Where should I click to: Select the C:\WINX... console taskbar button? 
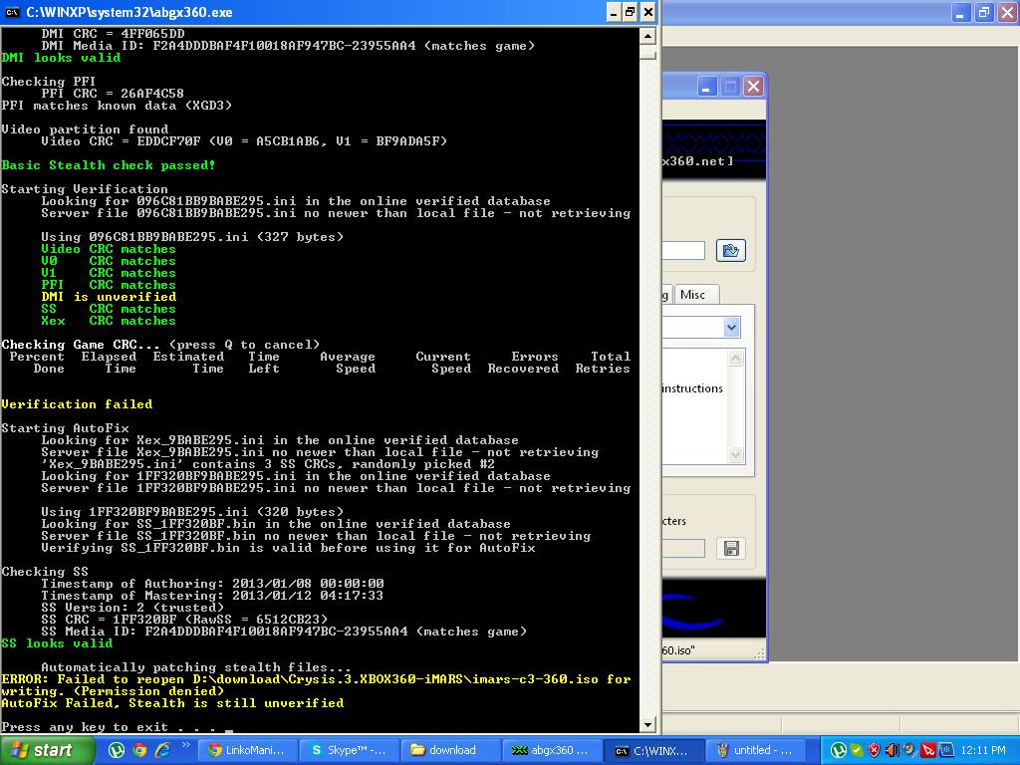tap(653, 750)
